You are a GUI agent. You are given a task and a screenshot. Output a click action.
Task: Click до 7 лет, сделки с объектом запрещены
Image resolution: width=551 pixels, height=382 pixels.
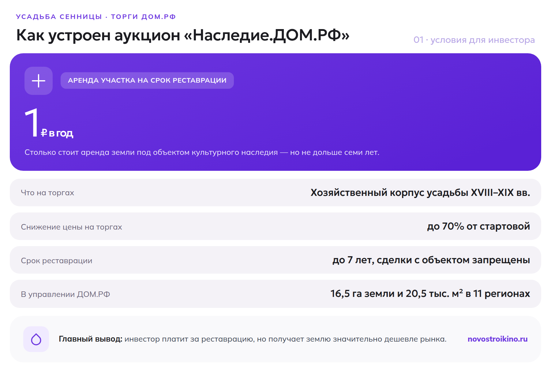click(x=431, y=260)
